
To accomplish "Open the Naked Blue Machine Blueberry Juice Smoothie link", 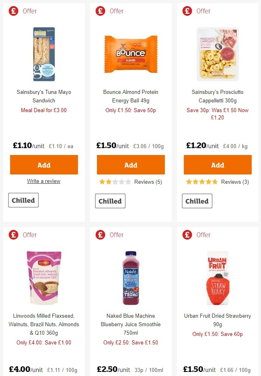I will pos(130,324).
